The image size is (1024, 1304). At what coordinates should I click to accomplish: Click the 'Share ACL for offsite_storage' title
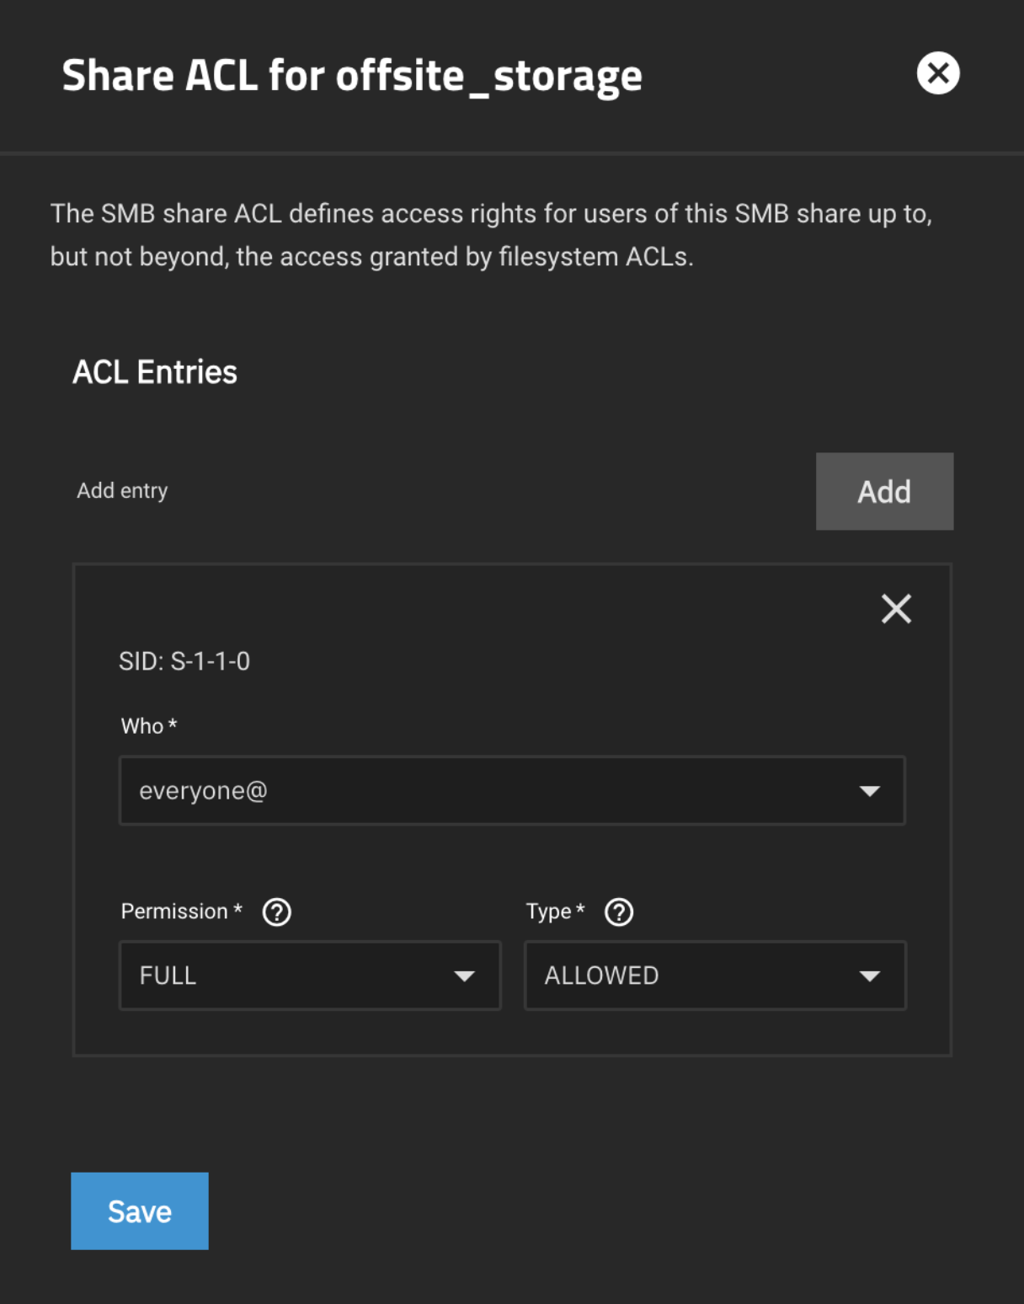click(x=352, y=76)
